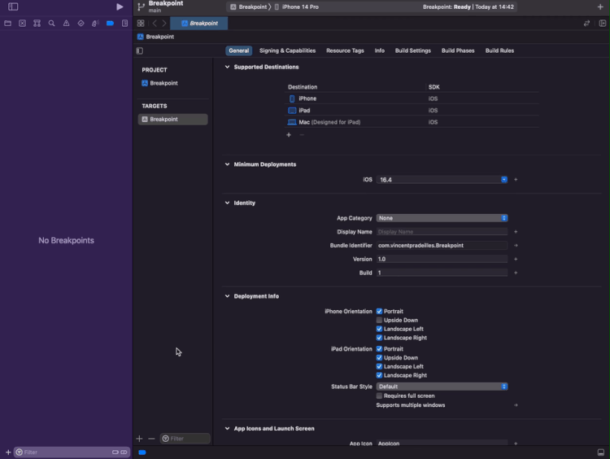
Task: Click the plus button in toolbar
Action: (600, 7)
